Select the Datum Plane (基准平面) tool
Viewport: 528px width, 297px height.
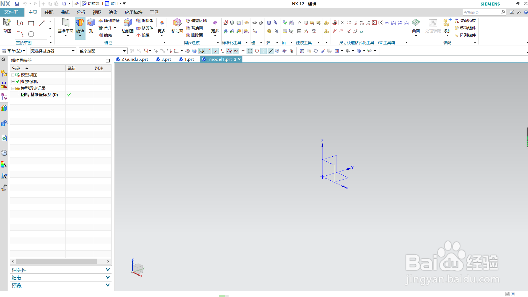point(66,26)
